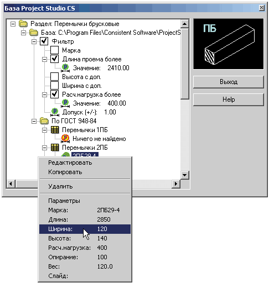Click the Ничего не найдено warning icon
Viewport: 269px width, 283px height.
click(65, 139)
